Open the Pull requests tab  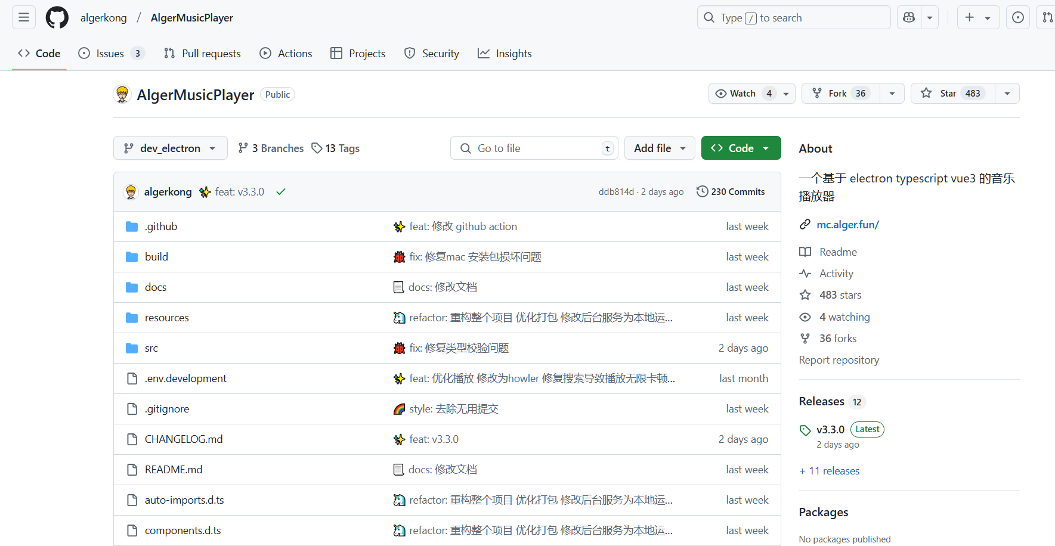click(202, 54)
